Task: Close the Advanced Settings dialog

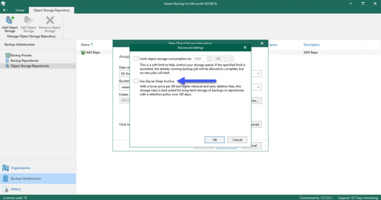Action: pos(245,48)
